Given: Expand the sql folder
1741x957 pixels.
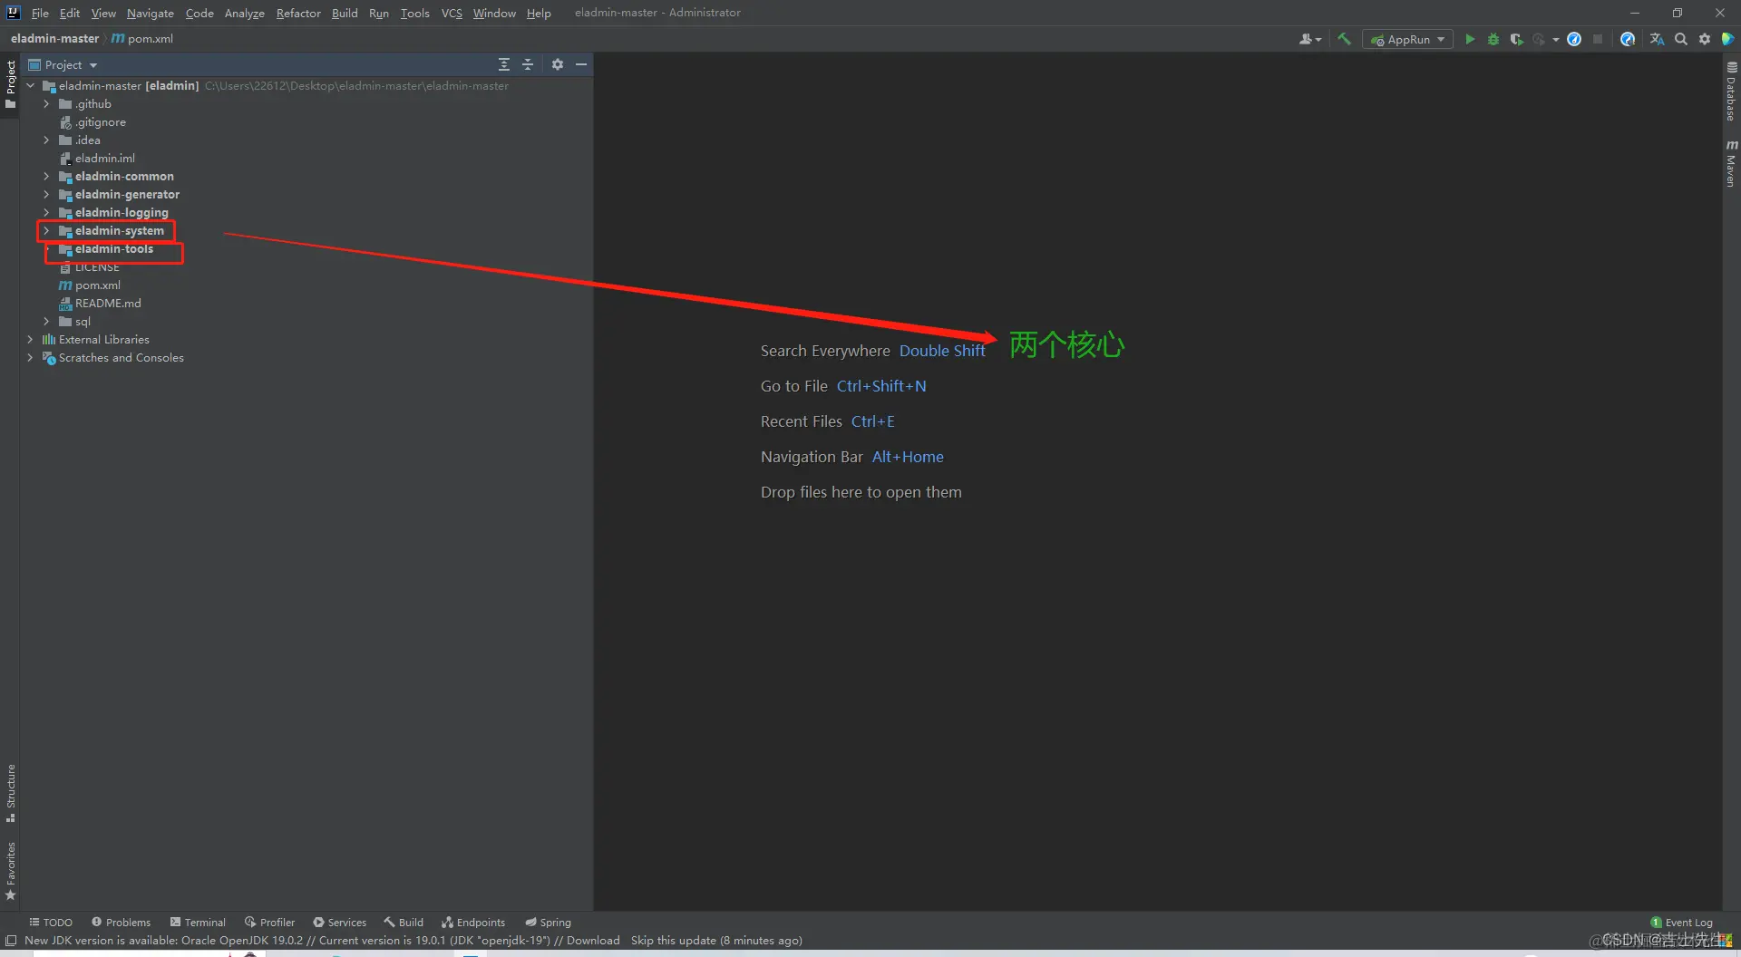Looking at the screenshot, I should coord(46,321).
